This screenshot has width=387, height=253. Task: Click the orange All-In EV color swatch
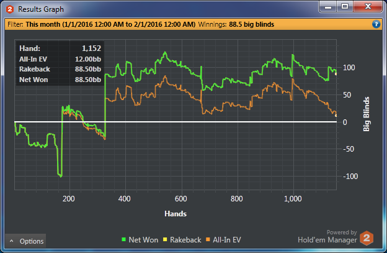pyautogui.click(x=208, y=239)
